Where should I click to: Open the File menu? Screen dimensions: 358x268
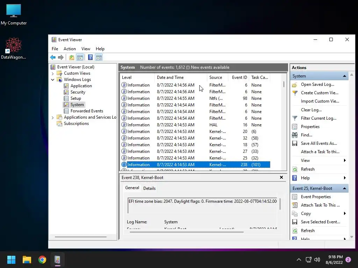(x=55, y=49)
